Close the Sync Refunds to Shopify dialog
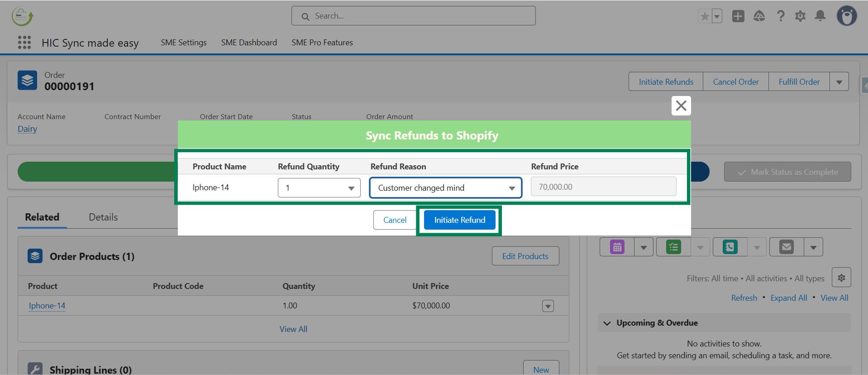This screenshot has height=375, width=868. 681,106
